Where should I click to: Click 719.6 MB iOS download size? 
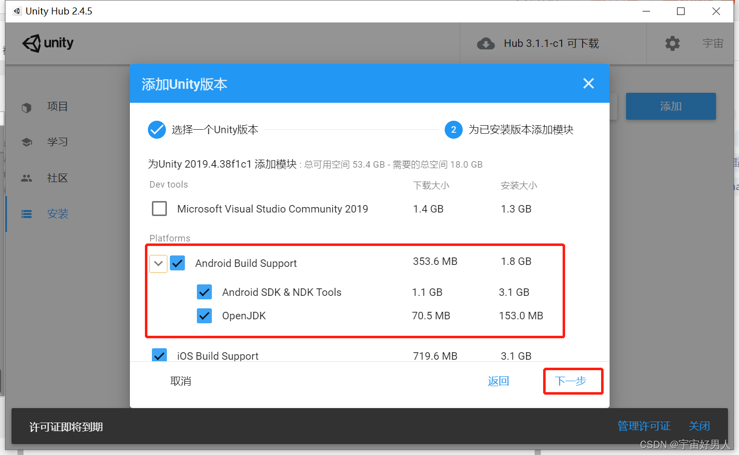click(x=435, y=356)
